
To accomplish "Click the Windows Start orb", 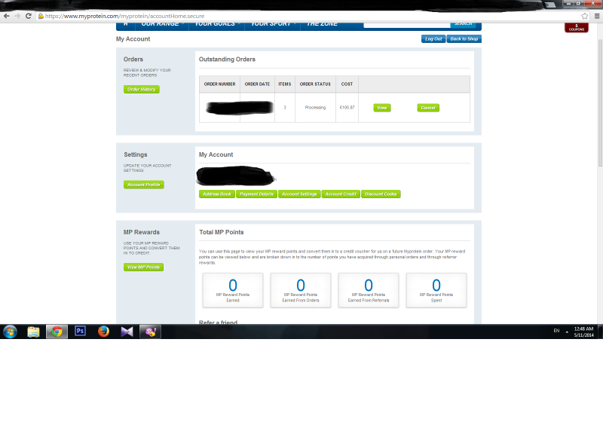I will point(11,332).
